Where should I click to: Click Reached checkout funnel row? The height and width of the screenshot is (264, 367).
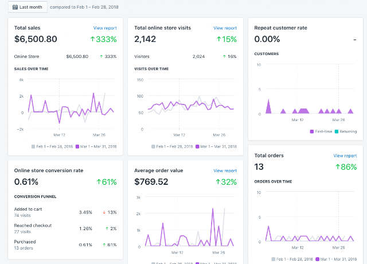[65, 228]
